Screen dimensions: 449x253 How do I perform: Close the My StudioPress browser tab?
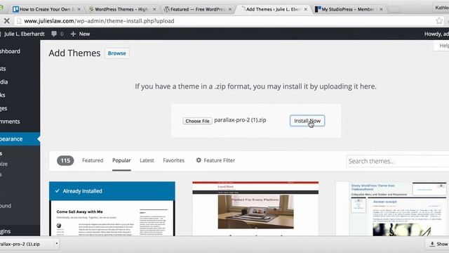[381, 9]
